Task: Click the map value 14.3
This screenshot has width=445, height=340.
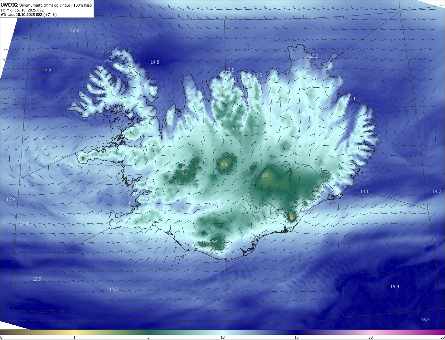Action: tap(108, 60)
